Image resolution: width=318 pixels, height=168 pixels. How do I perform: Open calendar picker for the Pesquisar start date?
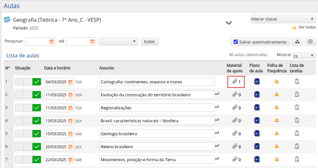click(x=52, y=42)
